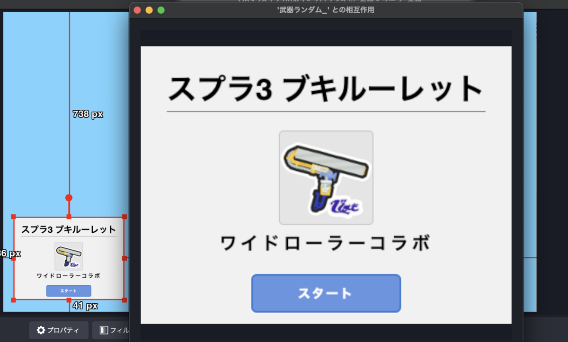Viewport: 568px width, 342px height.
Task: Click the top-left red resize handle of the source
Action: pos(13,217)
